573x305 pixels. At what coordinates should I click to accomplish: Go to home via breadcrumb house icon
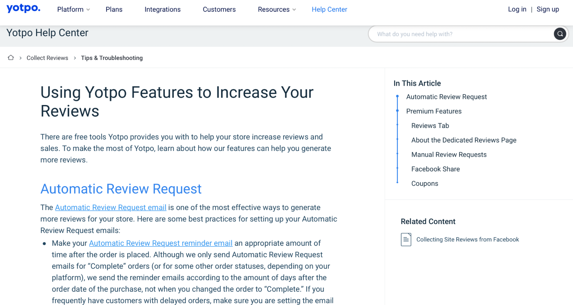tap(11, 58)
